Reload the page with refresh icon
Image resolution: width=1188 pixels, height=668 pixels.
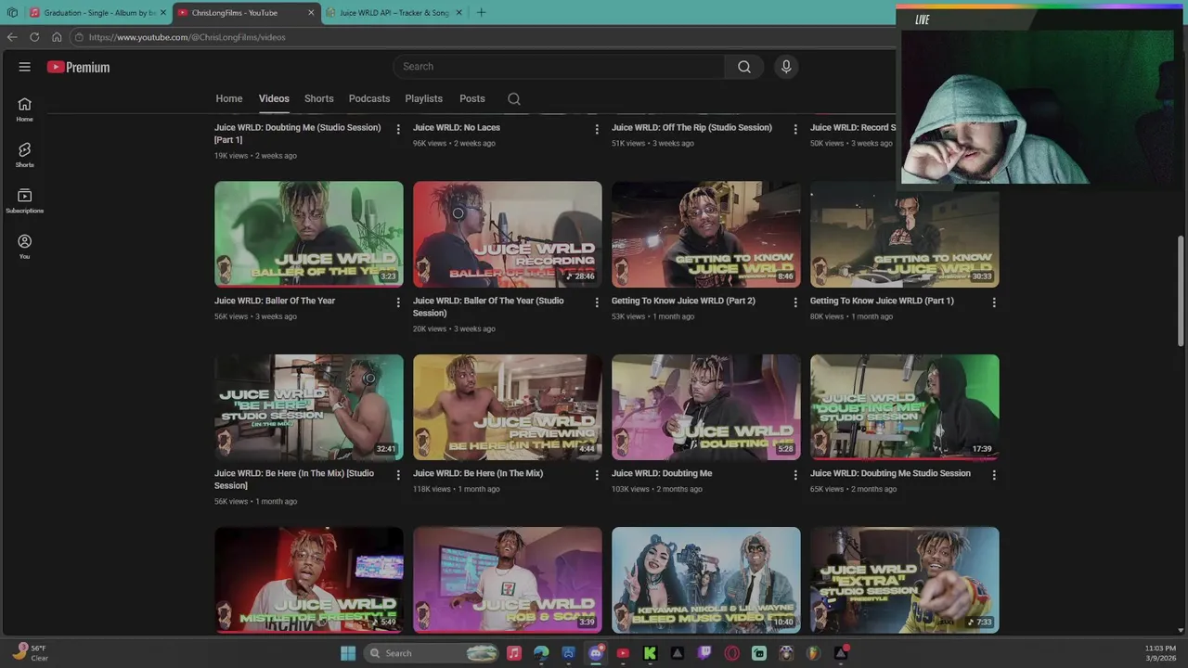coord(34,37)
